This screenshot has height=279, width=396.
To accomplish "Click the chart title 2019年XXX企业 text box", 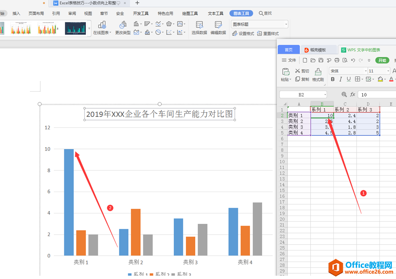I will tap(160, 114).
